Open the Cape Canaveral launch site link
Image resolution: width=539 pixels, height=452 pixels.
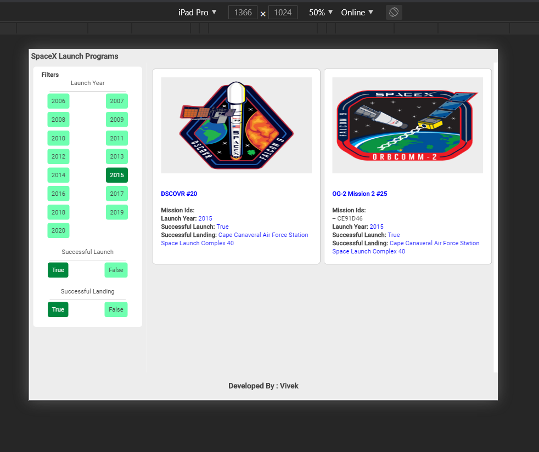coord(263,235)
